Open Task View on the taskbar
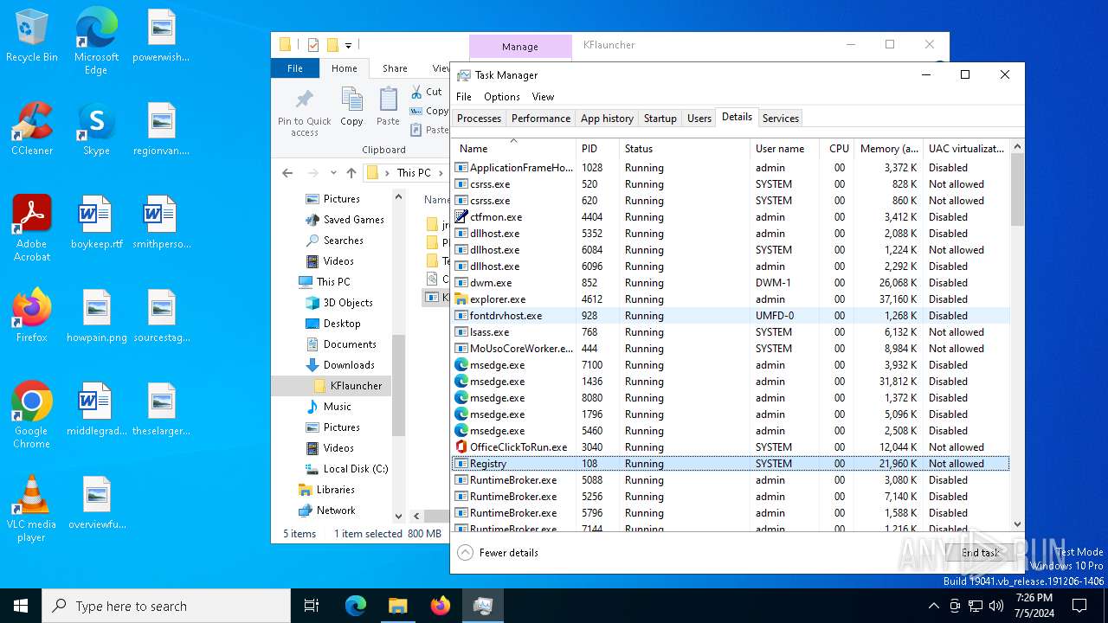 pos(312,606)
